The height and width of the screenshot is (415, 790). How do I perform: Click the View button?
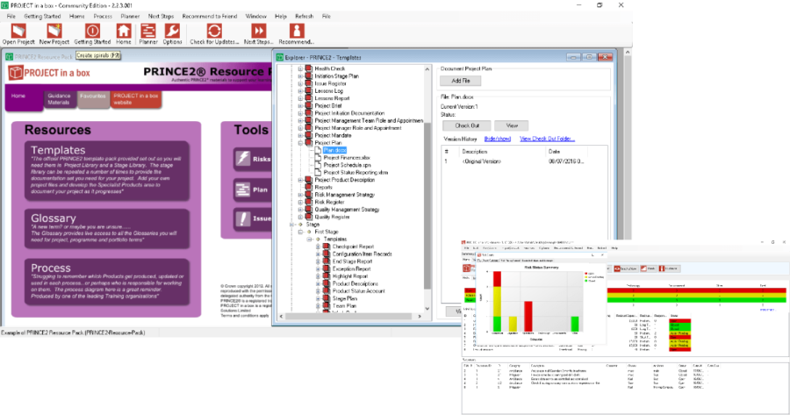click(512, 125)
